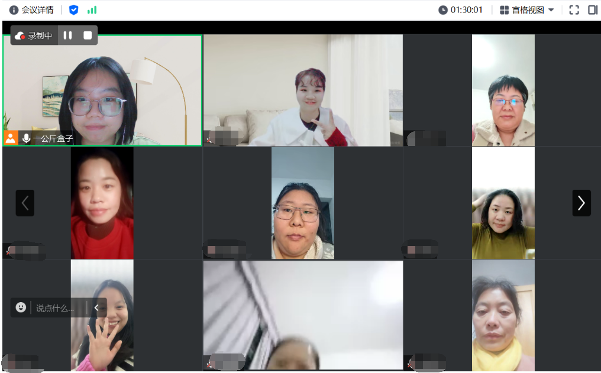Viewport: 601px width, 373px height.
Task: Click the cloud recording 录制中 indicator
Action: [34, 35]
